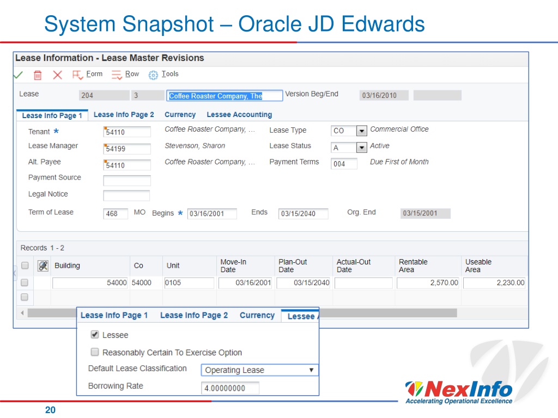Screen dimensions: 558x418
Task: Click the Due First of Month text
Action: pos(399,162)
